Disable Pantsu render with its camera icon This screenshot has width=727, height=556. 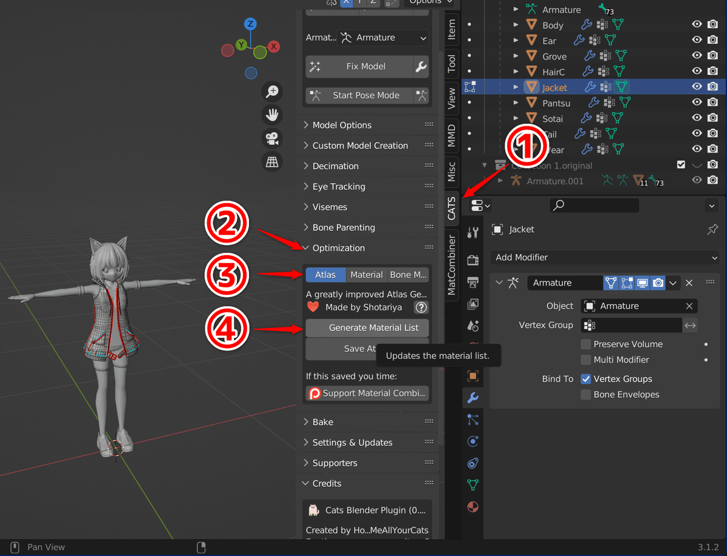(x=713, y=103)
